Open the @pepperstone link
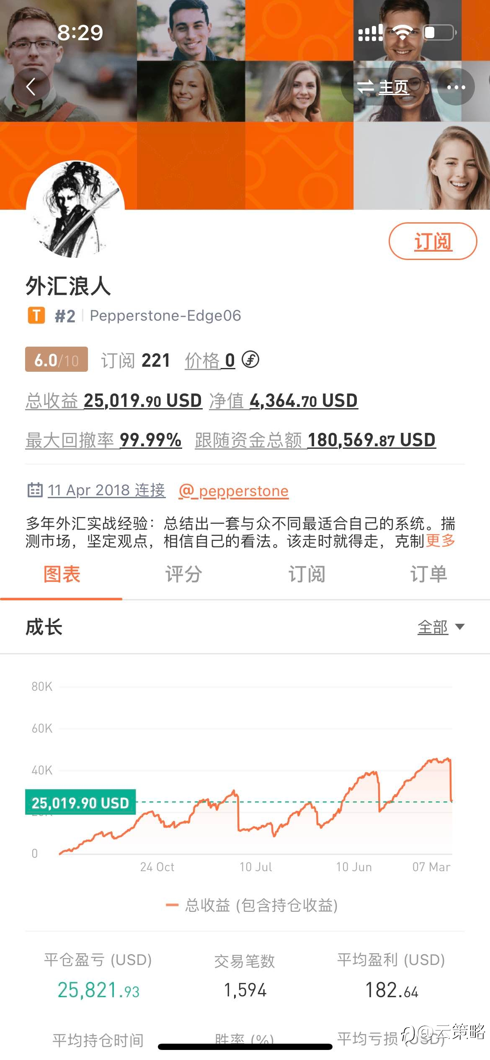The image size is (490, 1060). (234, 491)
